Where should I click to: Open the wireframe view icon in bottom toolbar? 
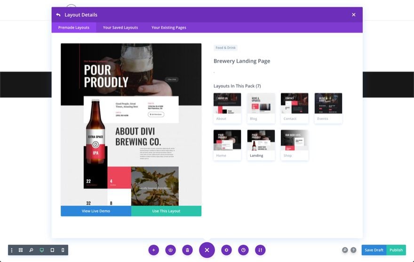21,250
